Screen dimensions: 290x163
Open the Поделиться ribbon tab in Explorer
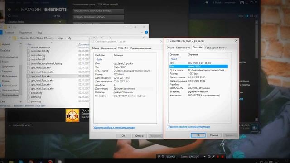coord(25,33)
